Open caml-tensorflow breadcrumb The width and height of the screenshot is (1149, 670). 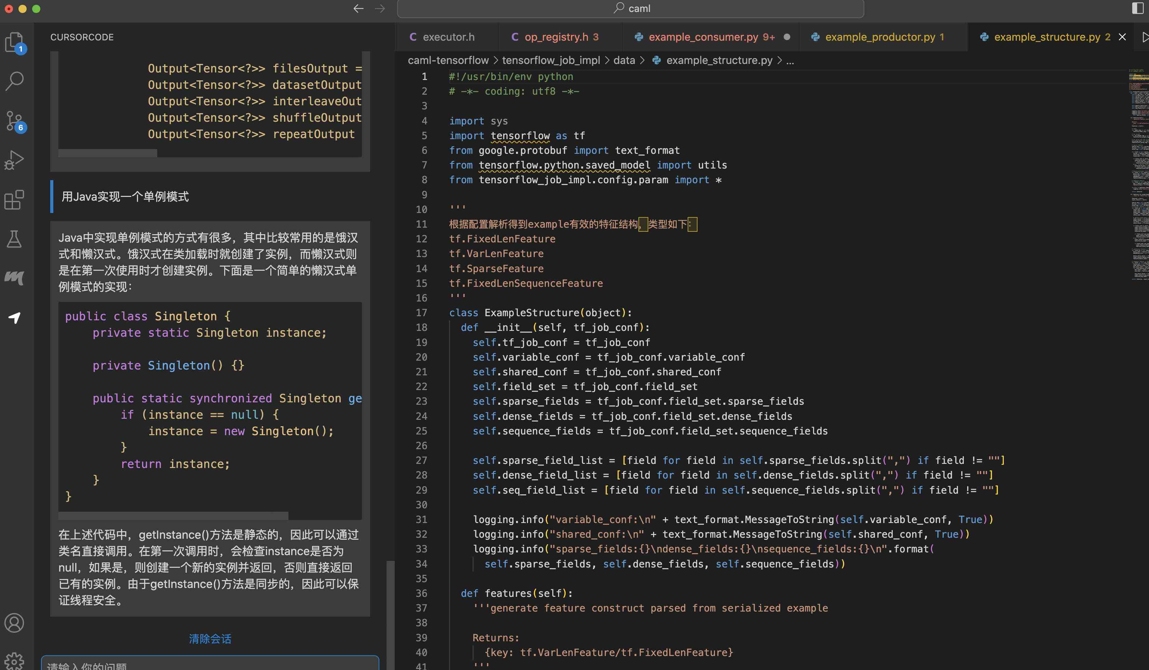(x=448, y=60)
